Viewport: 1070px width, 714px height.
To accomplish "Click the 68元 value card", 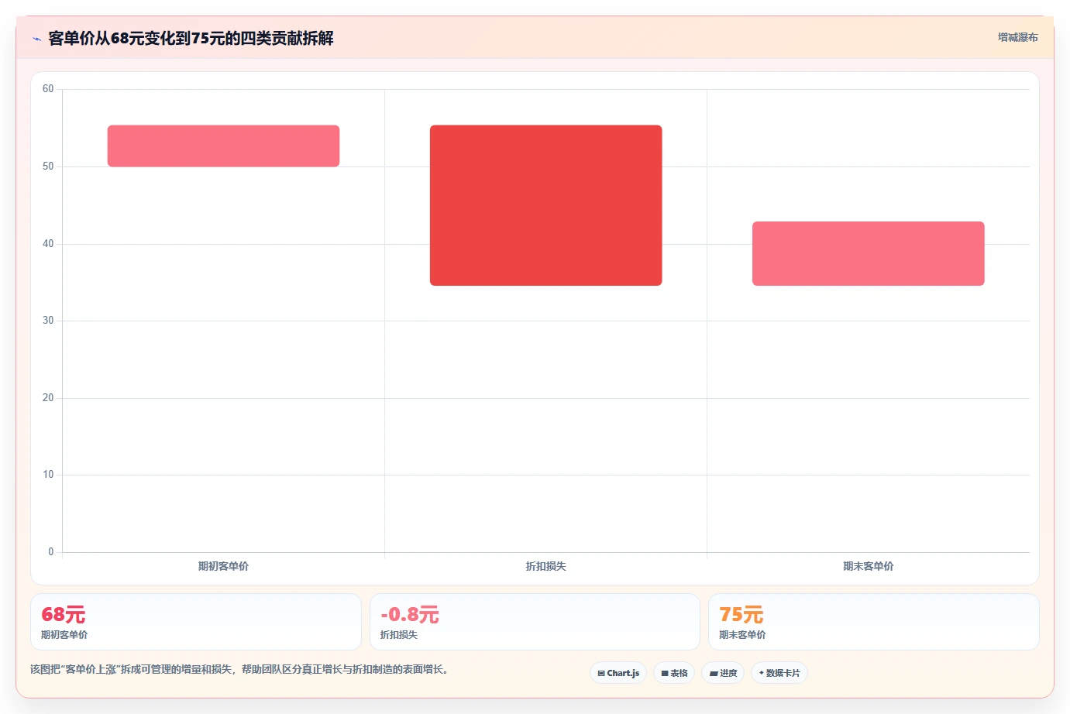I will pyautogui.click(x=196, y=622).
